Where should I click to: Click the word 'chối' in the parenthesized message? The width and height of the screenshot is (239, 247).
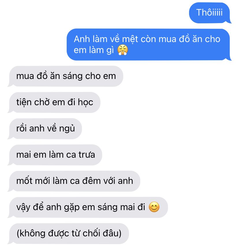click(x=92, y=233)
